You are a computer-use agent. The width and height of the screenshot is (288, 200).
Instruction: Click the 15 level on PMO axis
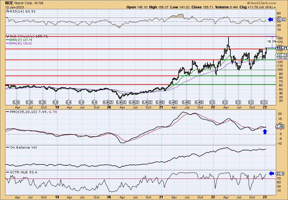pyautogui.click(x=280, y=119)
